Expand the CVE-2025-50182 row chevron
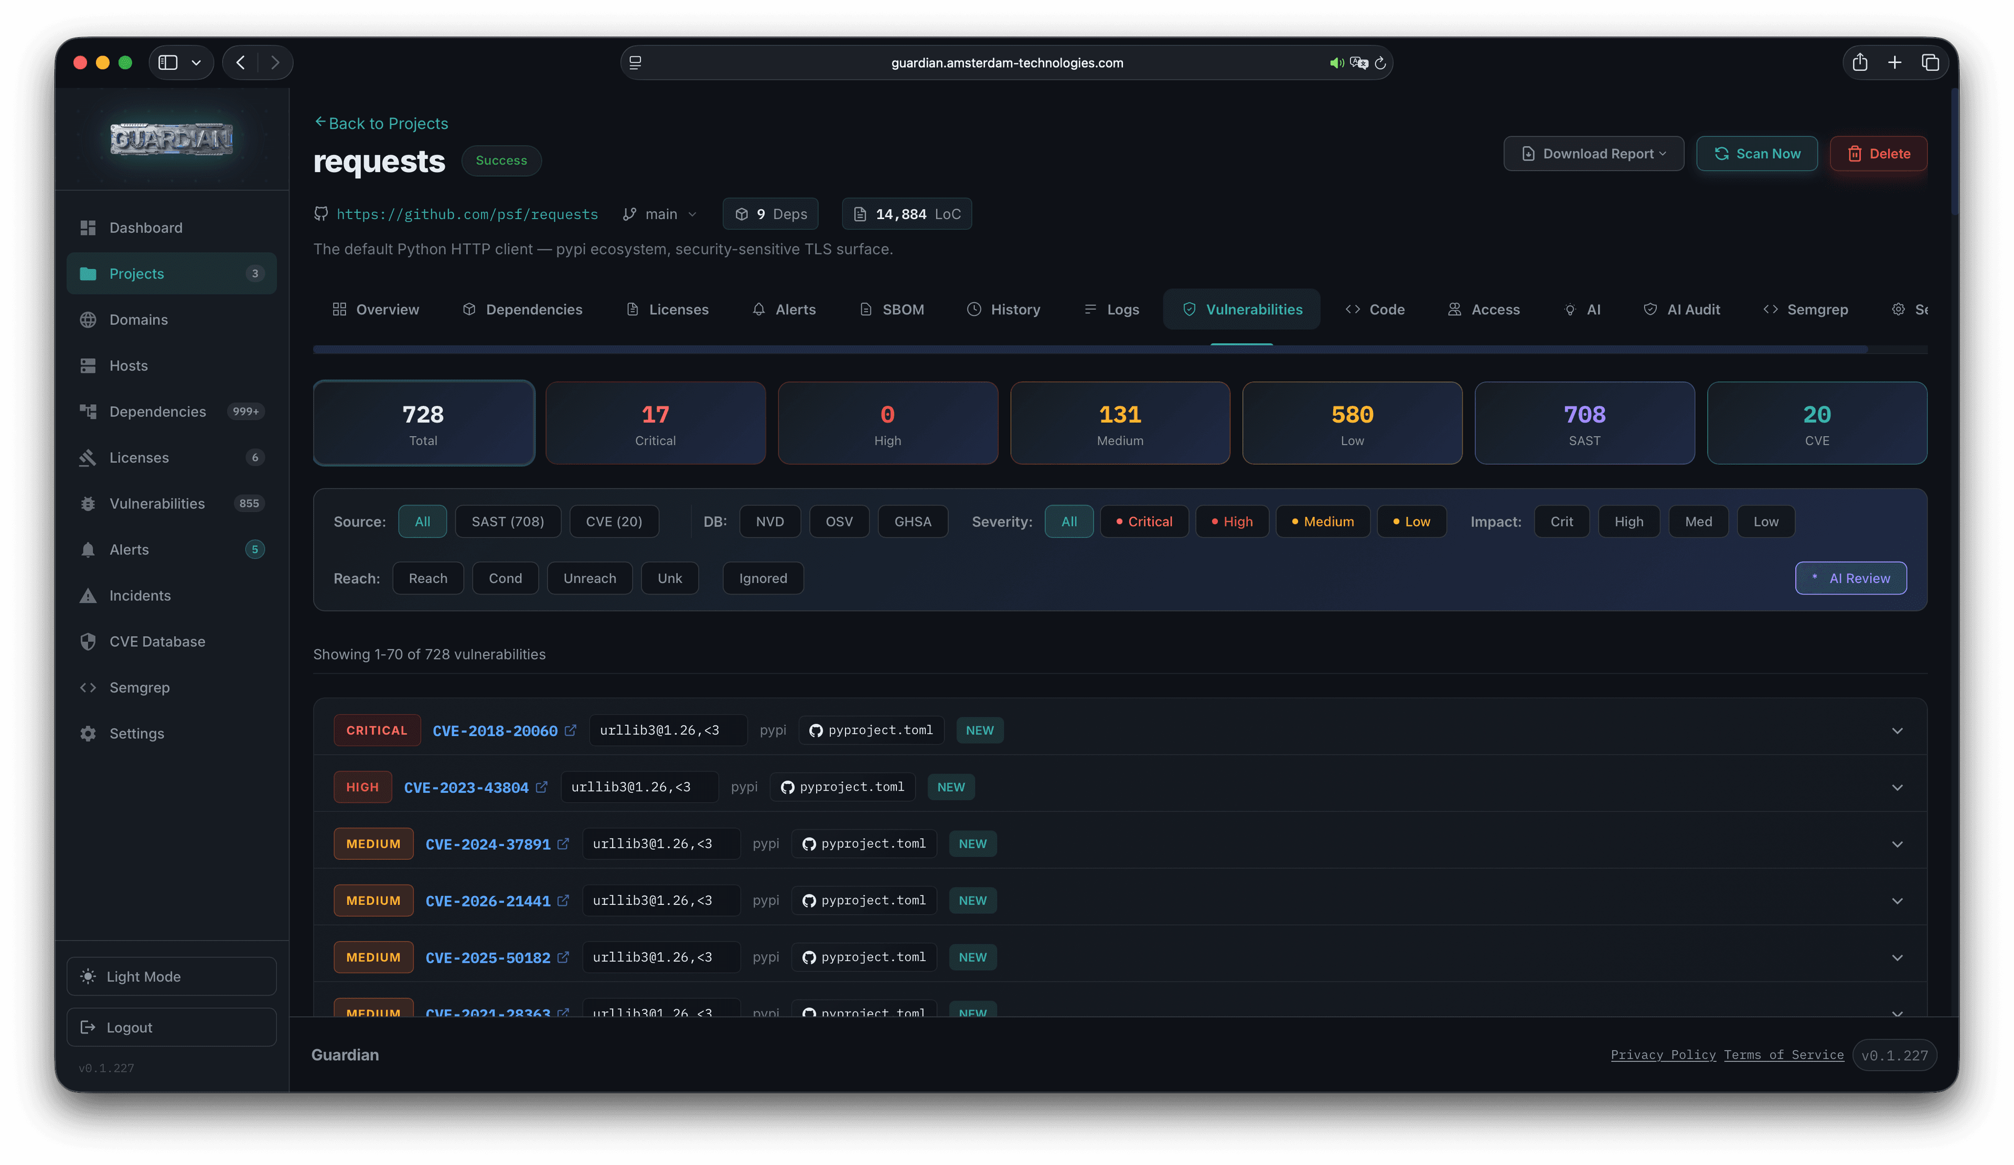This screenshot has width=2014, height=1165. tap(1898, 957)
